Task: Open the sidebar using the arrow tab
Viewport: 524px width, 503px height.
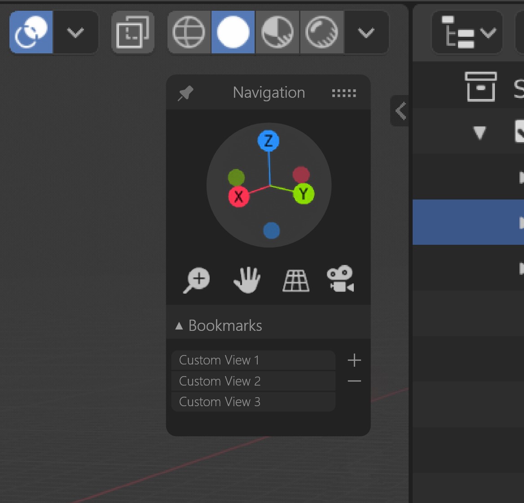Action: (400, 111)
